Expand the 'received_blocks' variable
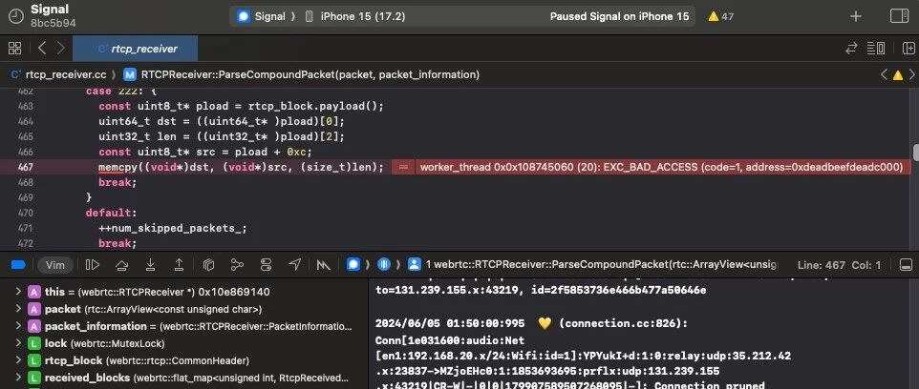This screenshot has height=389, width=919. point(18,378)
